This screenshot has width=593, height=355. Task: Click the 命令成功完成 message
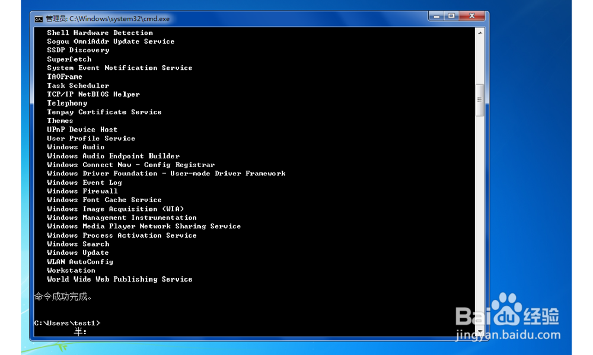click(x=63, y=297)
